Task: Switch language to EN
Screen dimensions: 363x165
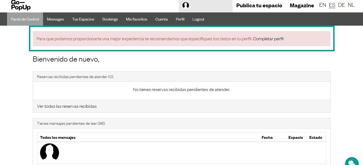Action: tap(322, 5)
